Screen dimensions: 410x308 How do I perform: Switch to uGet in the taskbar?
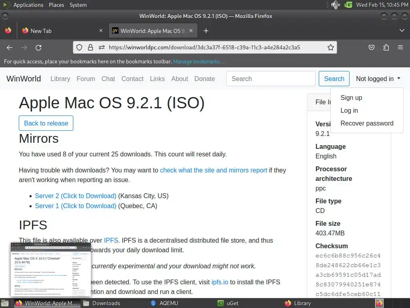228,303
